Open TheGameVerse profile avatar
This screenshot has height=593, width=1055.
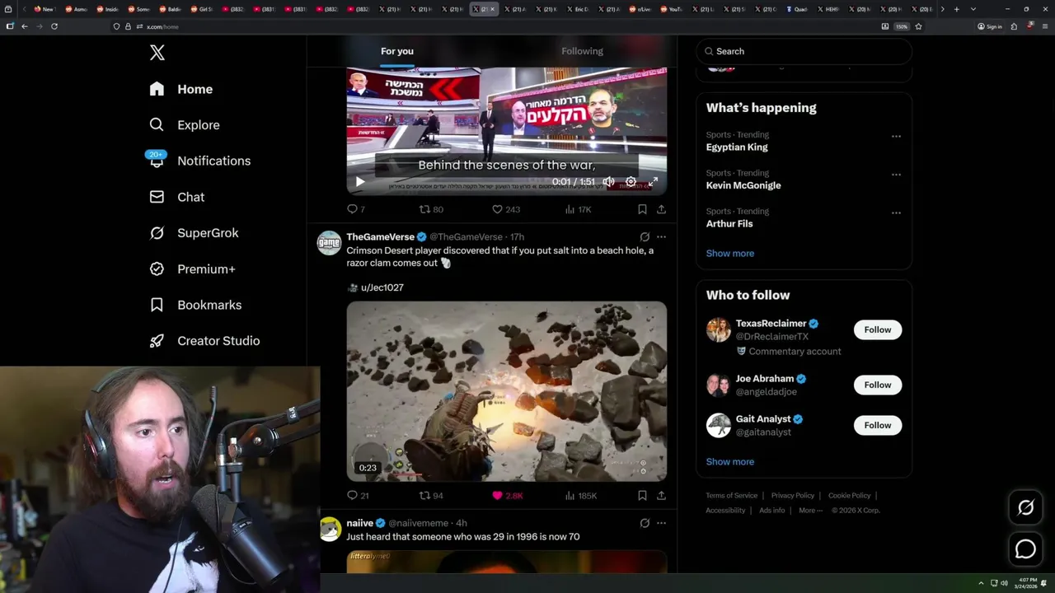click(x=330, y=243)
